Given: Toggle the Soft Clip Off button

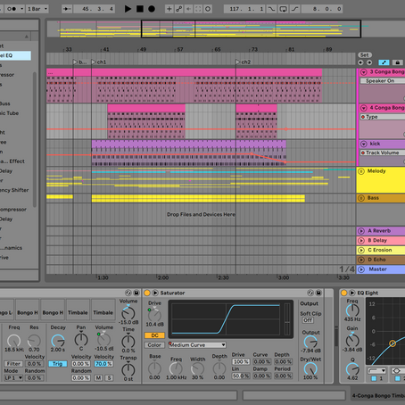Looking at the screenshot, I should (308, 320).
